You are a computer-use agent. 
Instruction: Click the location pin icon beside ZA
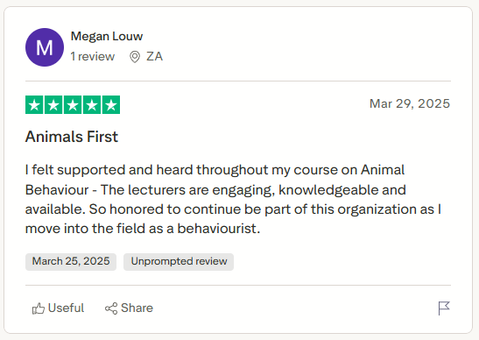135,57
